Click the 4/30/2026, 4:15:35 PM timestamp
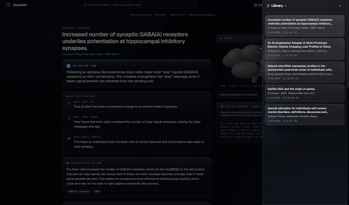Screen dimensions: 349x205 tap(282, 33)
